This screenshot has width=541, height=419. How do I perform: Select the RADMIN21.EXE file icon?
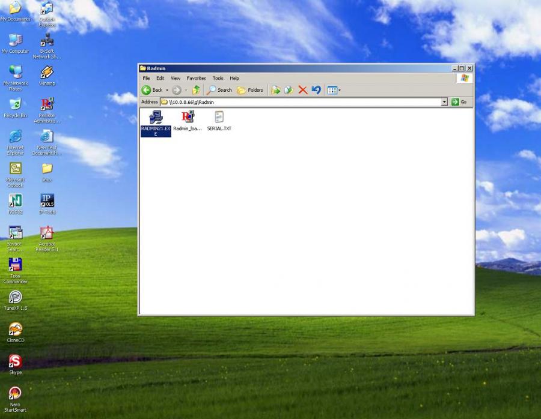156,118
